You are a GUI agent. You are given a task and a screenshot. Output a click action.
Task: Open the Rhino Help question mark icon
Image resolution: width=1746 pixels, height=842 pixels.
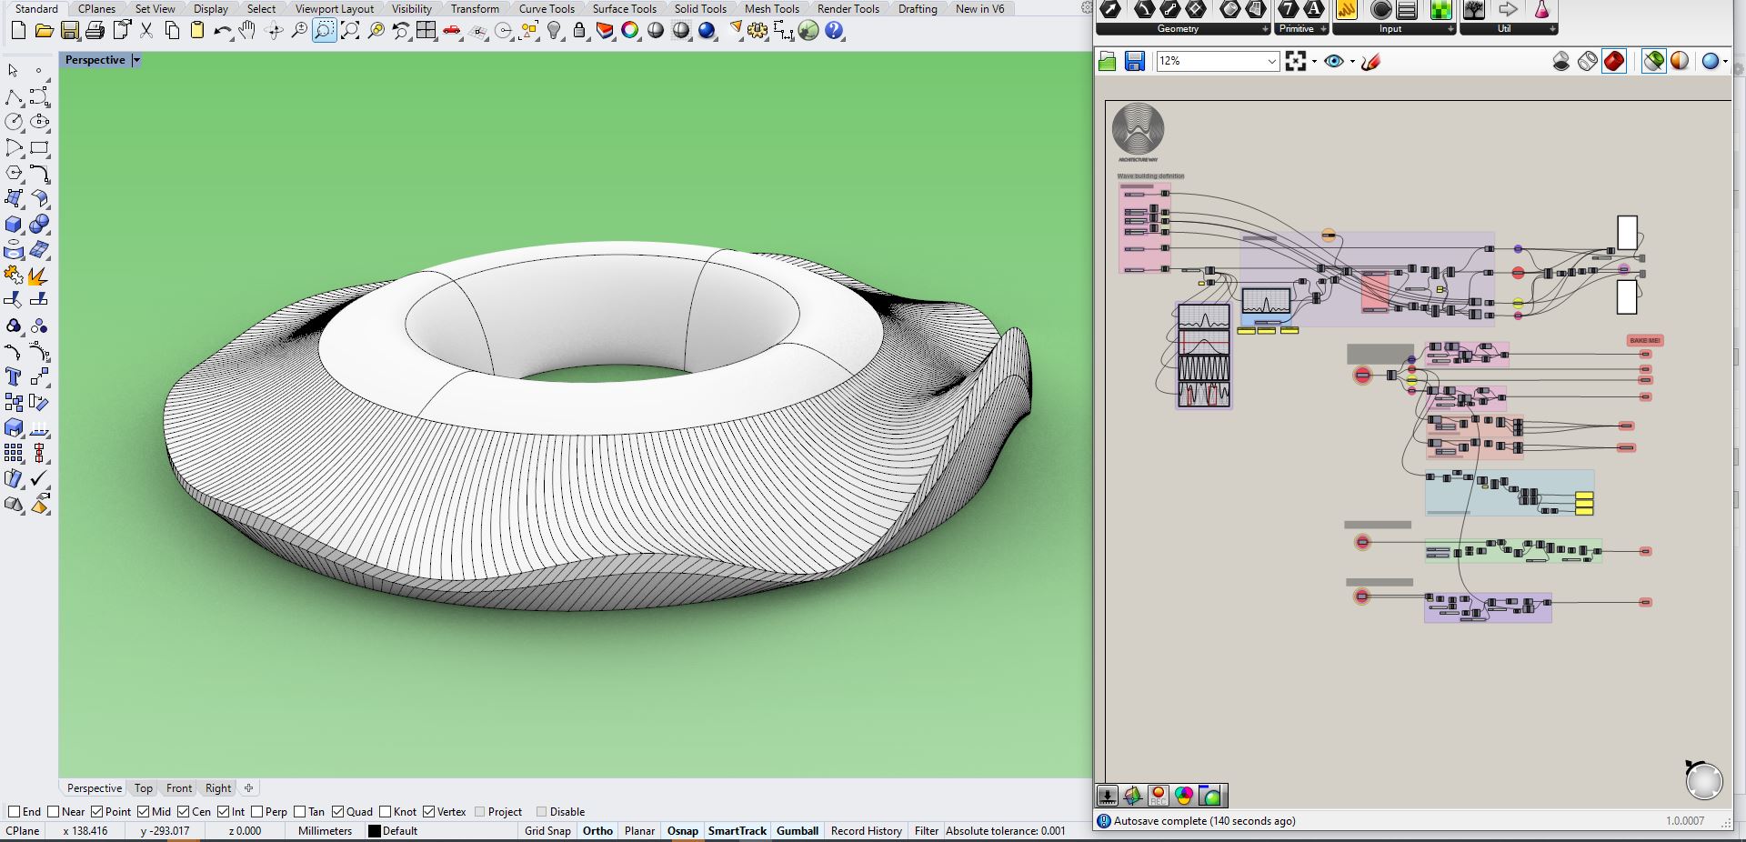coord(834,31)
